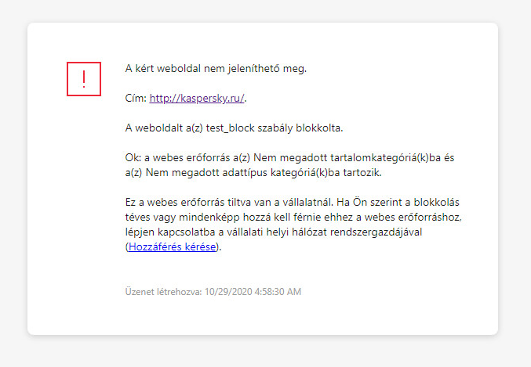
Task: Click the Hozzáférés kérése link
Action: (173, 247)
